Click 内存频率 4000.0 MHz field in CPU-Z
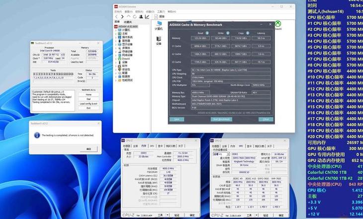Screen dimensions: 363x219 168,168
